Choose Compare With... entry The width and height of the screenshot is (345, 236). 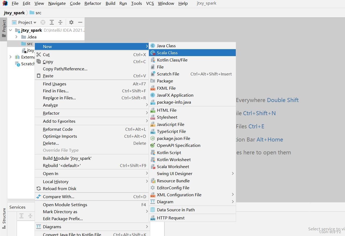(x=92, y=197)
